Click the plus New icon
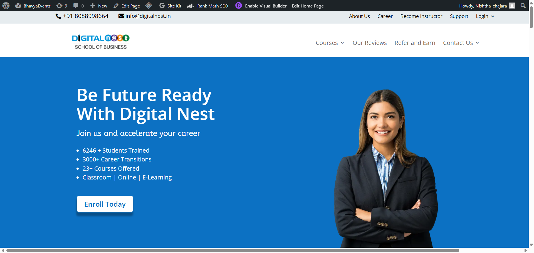Screen dimensions: 534x253 tap(93, 6)
